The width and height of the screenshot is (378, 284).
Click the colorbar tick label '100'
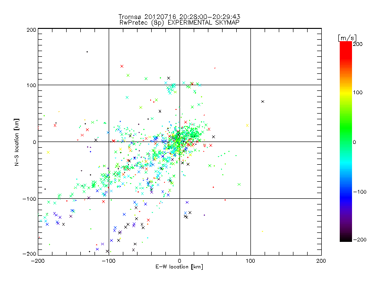point(358,92)
